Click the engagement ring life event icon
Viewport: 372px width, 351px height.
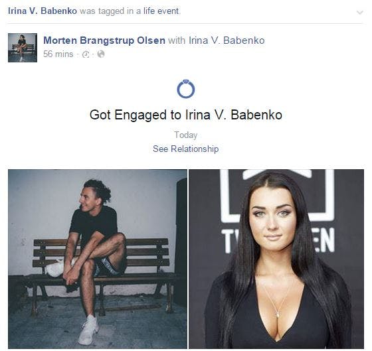[x=186, y=89]
